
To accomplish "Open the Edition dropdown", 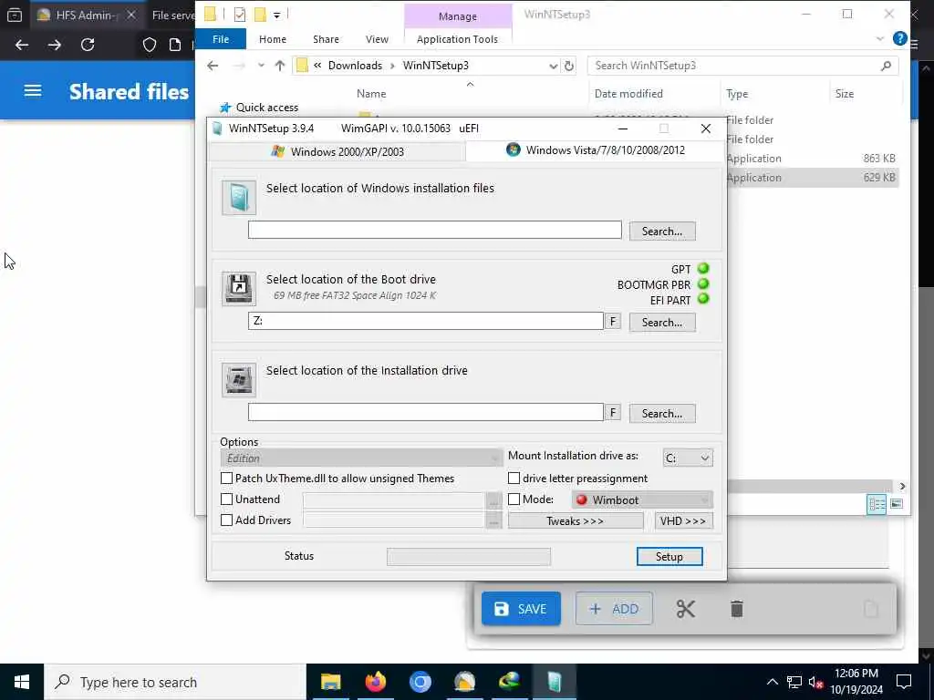I will click(361, 458).
